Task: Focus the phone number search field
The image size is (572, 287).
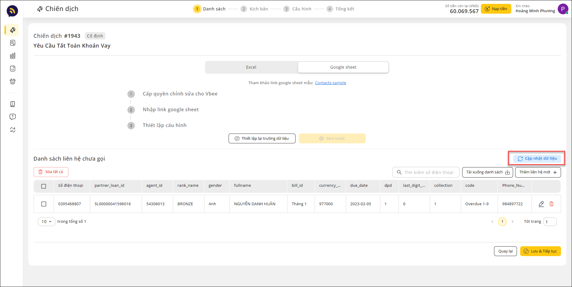Action: pyautogui.click(x=429, y=172)
